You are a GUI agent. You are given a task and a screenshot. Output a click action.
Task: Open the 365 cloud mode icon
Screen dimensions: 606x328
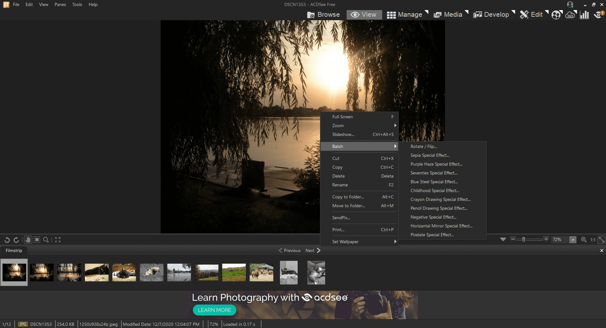(570, 15)
